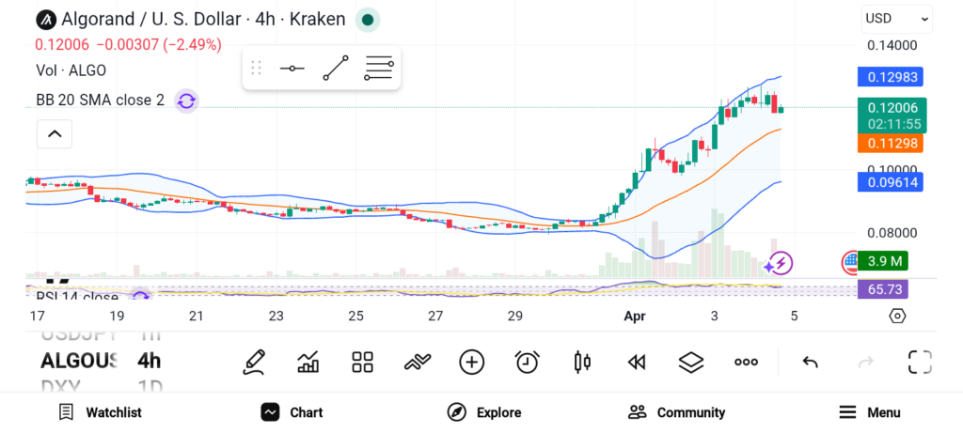This screenshot has height=433, width=963.
Task: Toggle the green market status dot
Action: pyautogui.click(x=369, y=19)
